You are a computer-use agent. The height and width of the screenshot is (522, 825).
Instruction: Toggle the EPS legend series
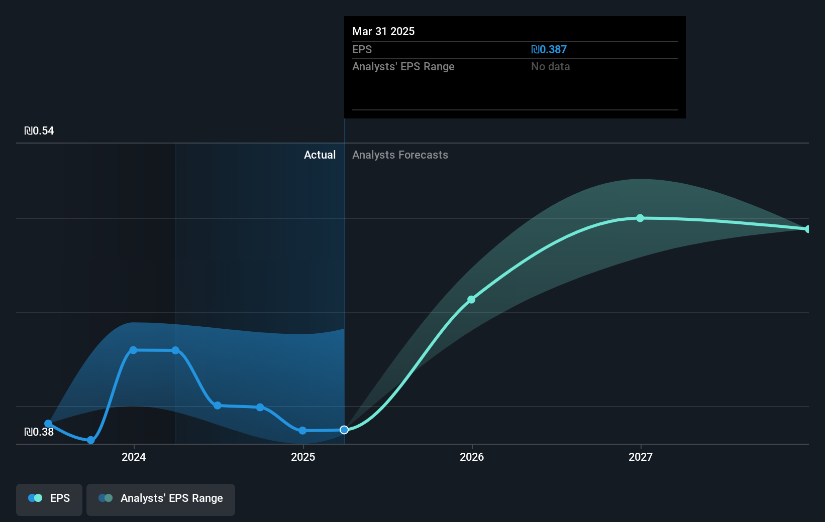tap(49, 499)
